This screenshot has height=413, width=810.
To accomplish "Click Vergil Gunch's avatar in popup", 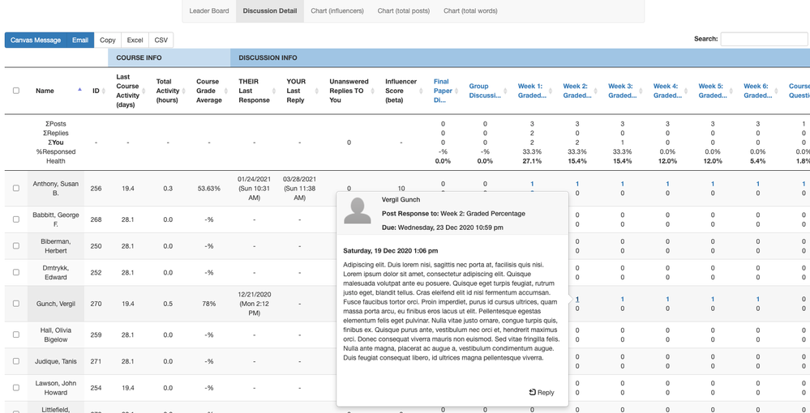I will pyautogui.click(x=358, y=210).
